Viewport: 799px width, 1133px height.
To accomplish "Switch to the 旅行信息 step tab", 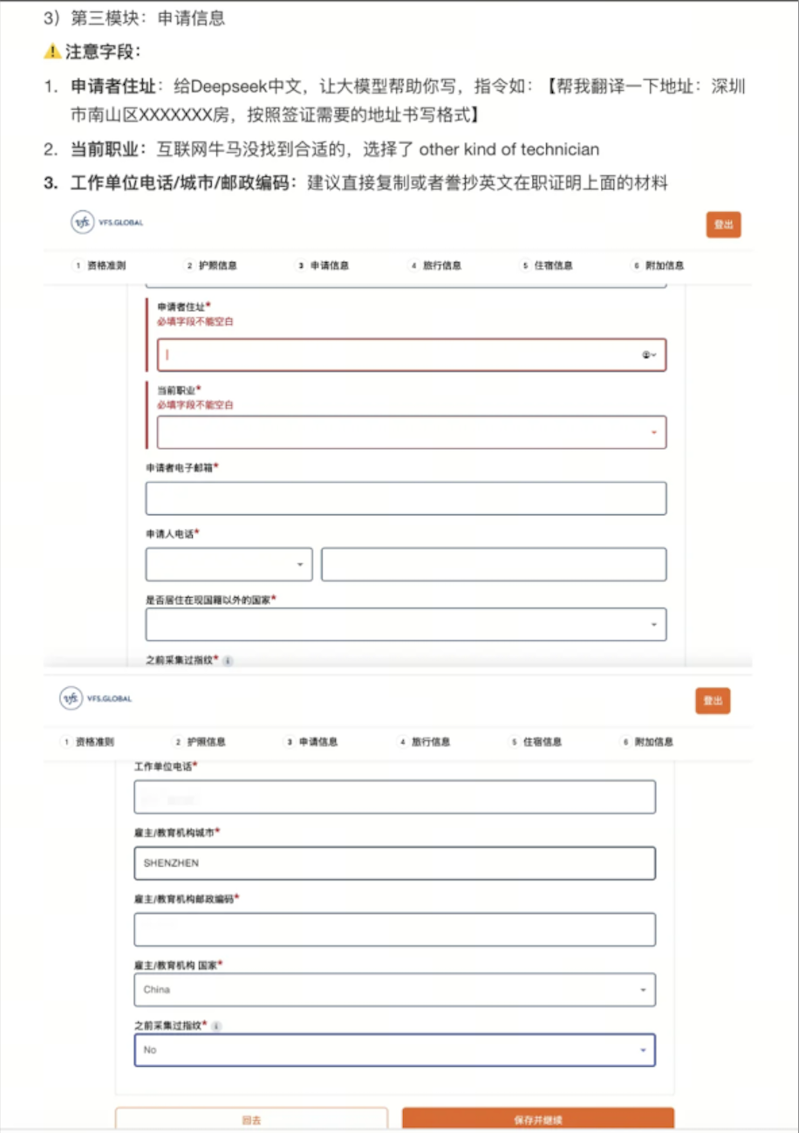I will pyautogui.click(x=441, y=264).
